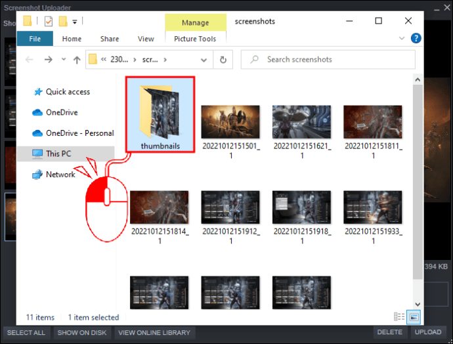Image resolution: width=453 pixels, height=344 pixels.
Task: Click the scrollbar down arrow
Action: (418, 304)
